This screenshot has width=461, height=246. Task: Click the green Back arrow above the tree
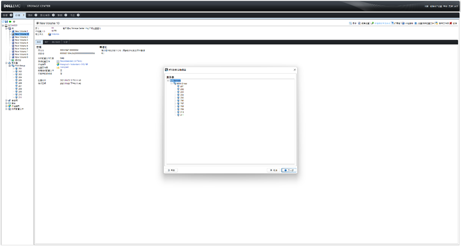(x=10, y=22)
